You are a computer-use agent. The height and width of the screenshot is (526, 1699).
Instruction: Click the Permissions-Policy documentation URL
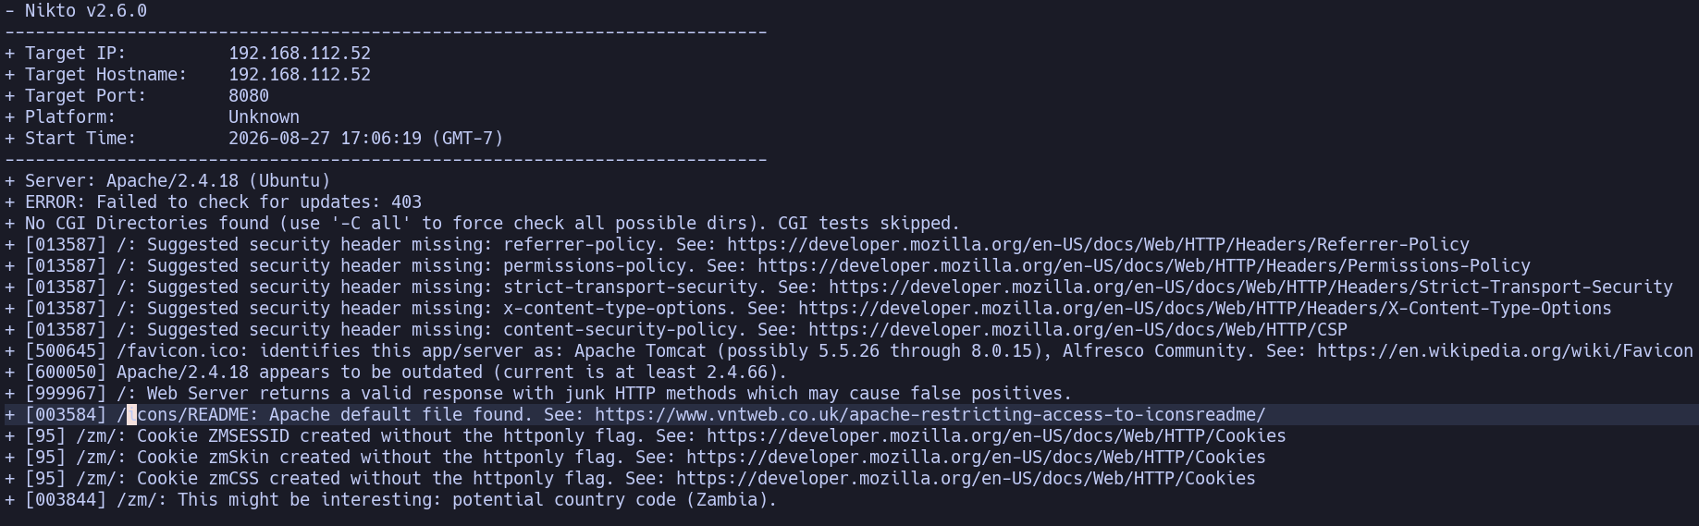point(1143,266)
